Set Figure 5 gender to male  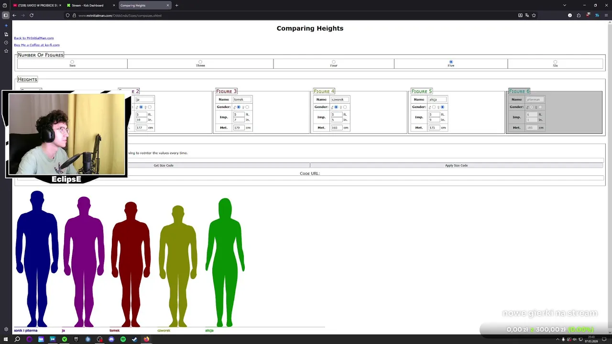434,107
